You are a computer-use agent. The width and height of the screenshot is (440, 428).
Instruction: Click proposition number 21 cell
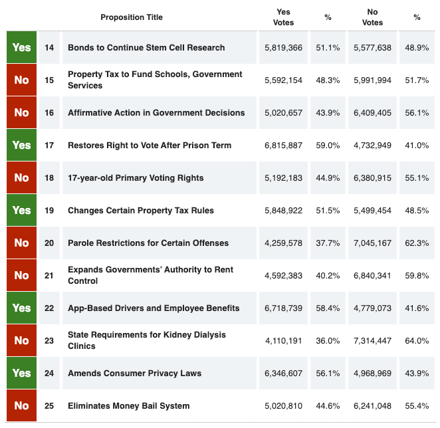(49, 275)
